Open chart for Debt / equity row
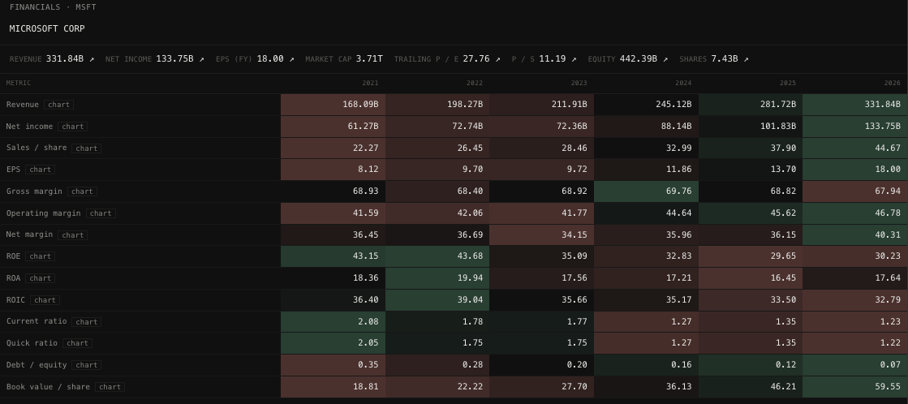The height and width of the screenshot is (404, 908). (x=86, y=365)
